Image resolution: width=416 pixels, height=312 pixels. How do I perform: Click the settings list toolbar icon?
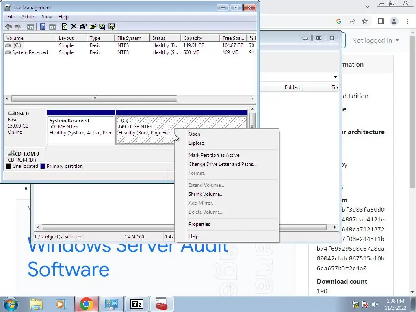pyautogui.click(x=112, y=26)
